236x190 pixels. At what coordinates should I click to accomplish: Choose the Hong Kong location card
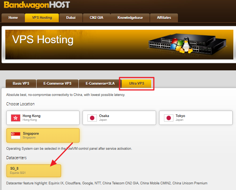pyautogui.click(x=43, y=118)
